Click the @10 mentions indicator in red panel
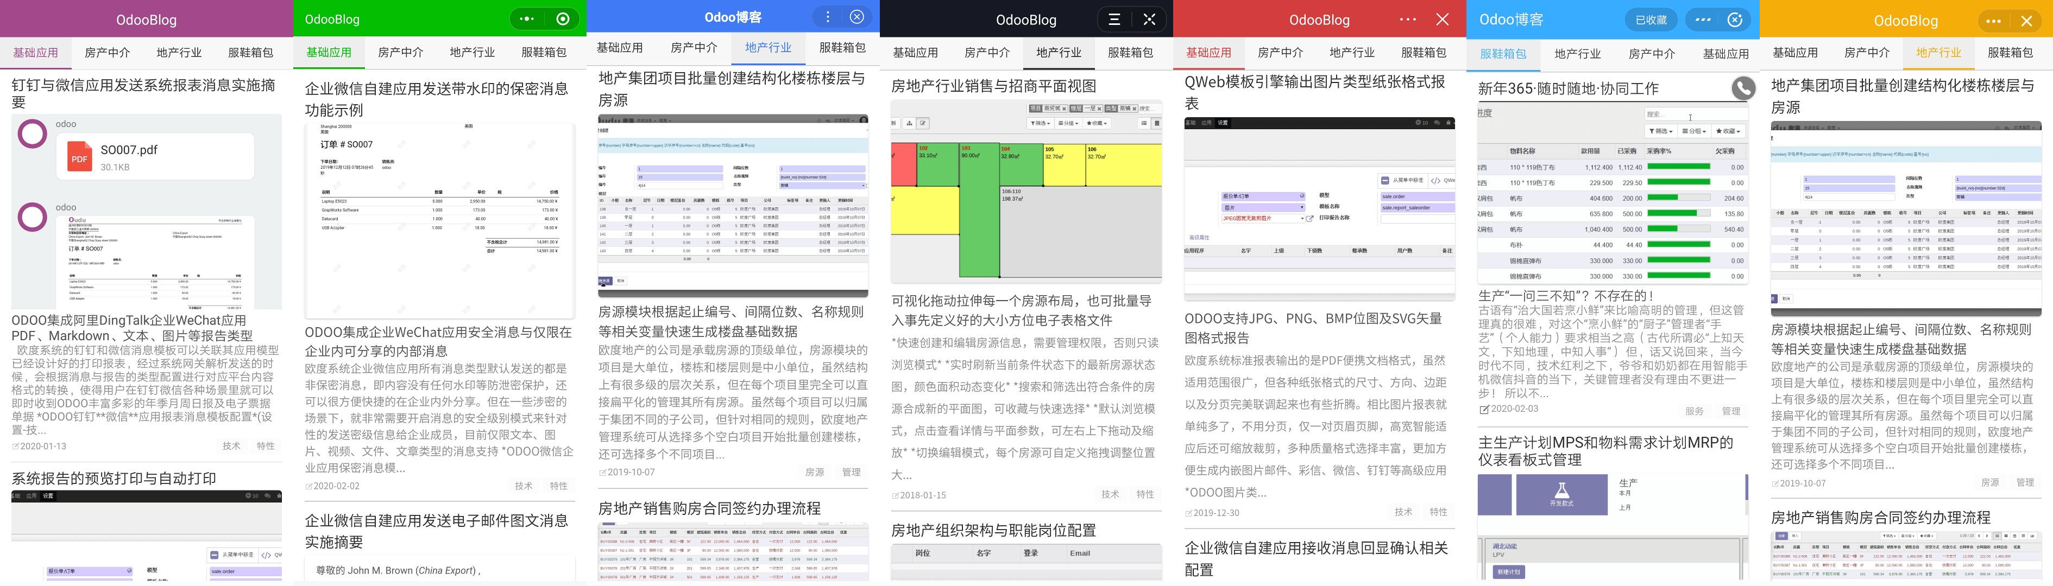The height and width of the screenshot is (586, 2053). [1422, 123]
